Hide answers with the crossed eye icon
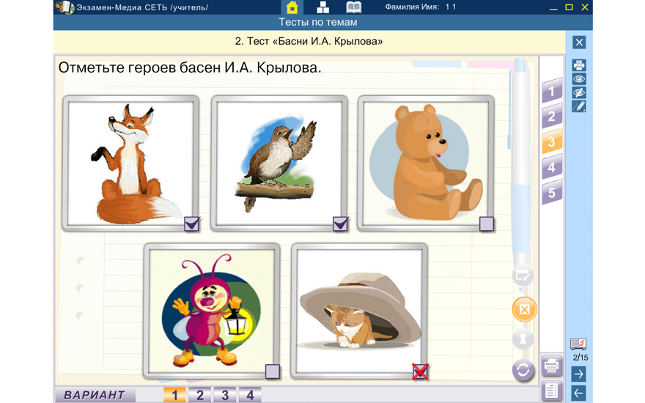The image size is (645, 403). [x=579, y=92]
